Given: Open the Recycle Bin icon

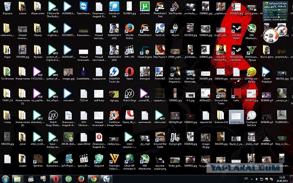Looking at the screenshot, I should 8,8.
